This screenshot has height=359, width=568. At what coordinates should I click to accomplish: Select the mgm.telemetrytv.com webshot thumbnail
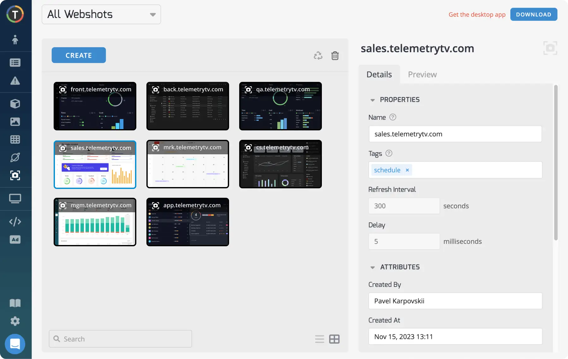(95, 222)
